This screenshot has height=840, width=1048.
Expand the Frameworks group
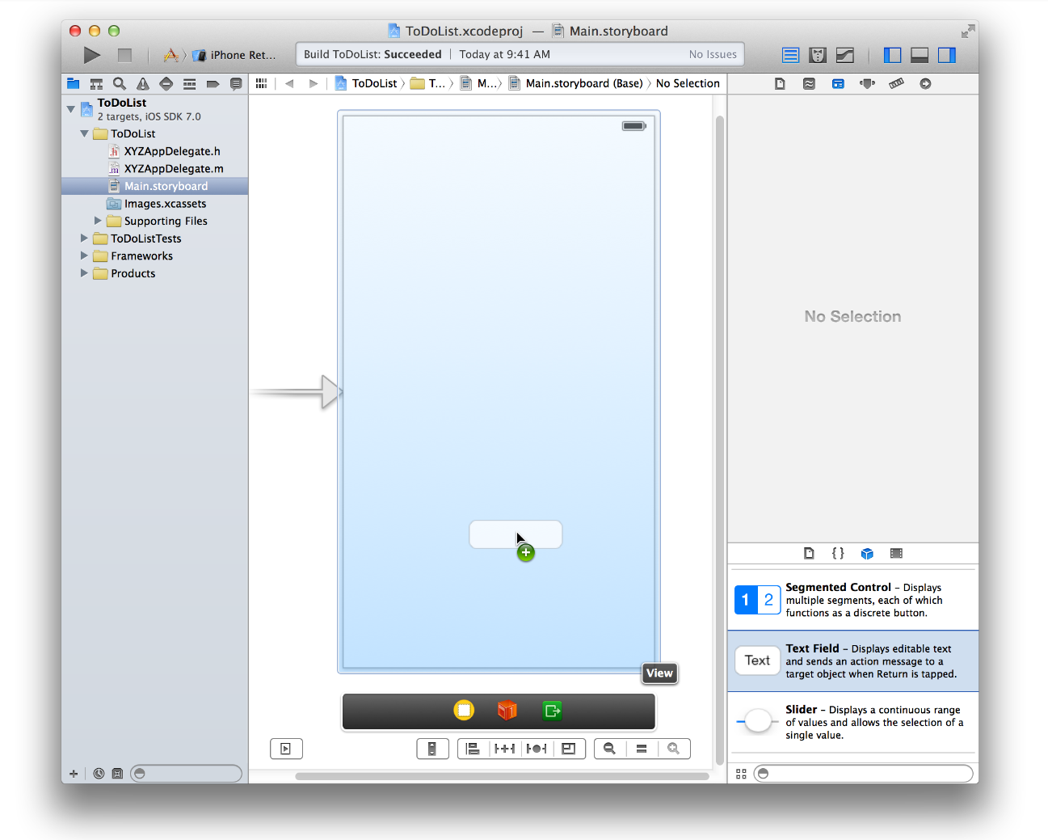tap(84, 255)
